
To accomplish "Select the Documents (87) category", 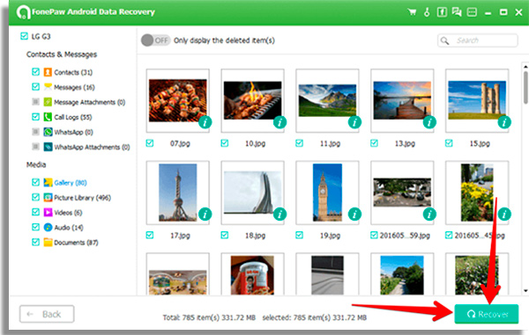I will pos(76,243).
